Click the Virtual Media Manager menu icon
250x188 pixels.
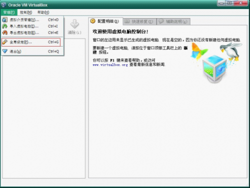click(x=4, y=20)
